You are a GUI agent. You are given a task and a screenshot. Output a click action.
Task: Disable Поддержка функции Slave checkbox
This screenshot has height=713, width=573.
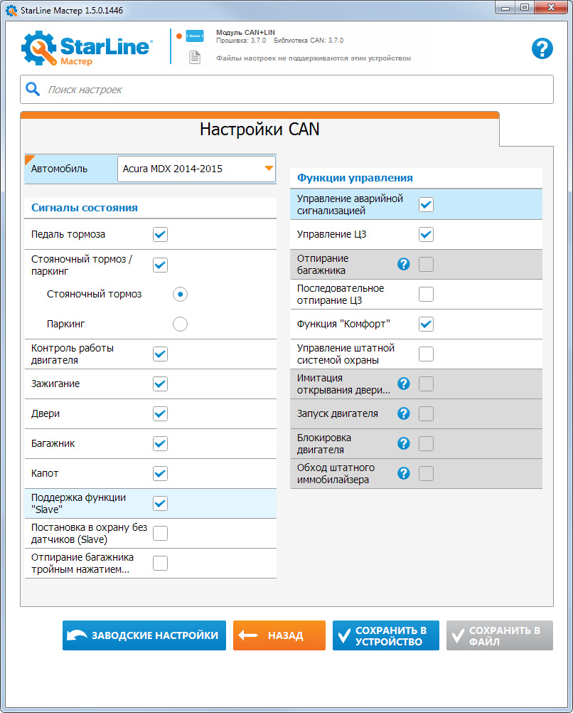tap(161, 503)
